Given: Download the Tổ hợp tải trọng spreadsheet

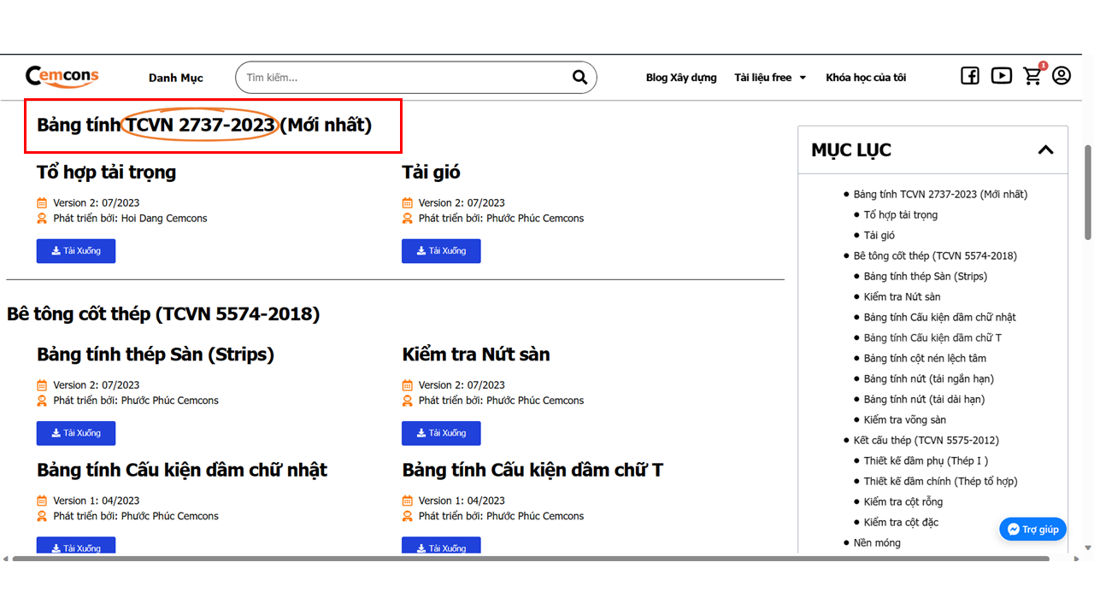Looking at the screenshot, I should point(76,251).
